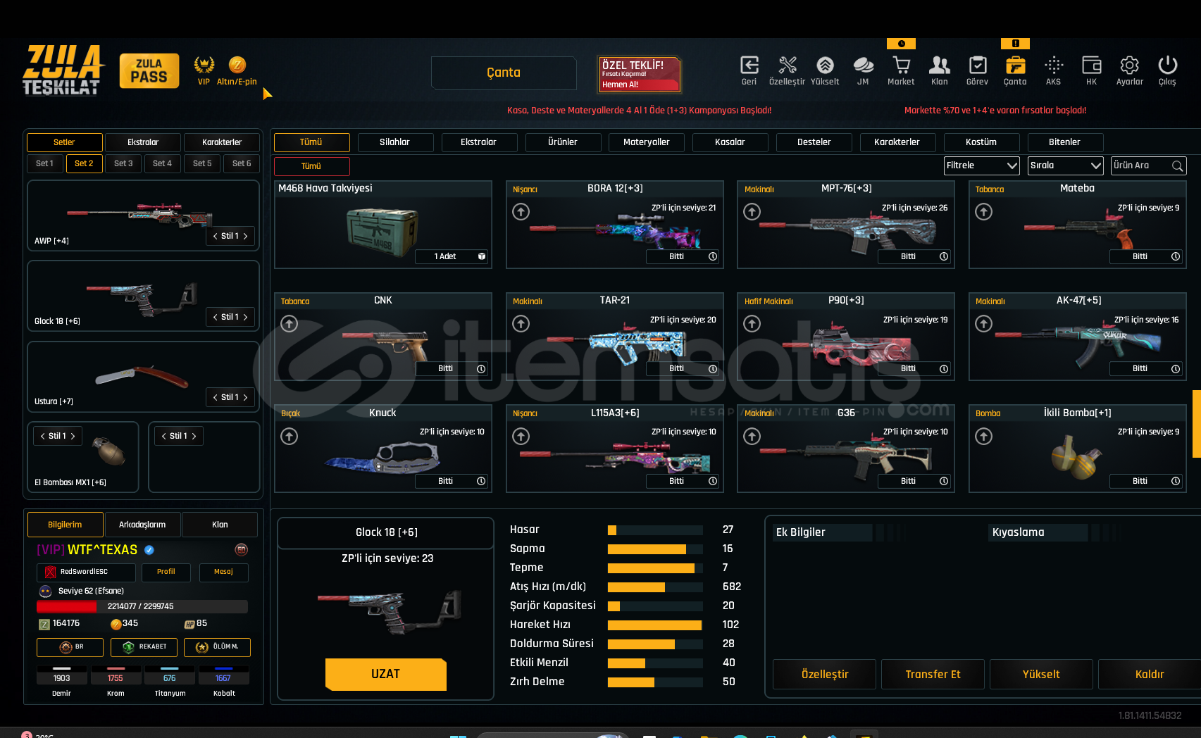Open the Sırala sort dropdown
This screenshot has height=738, width=1201.
click(x=1066, y=165)
